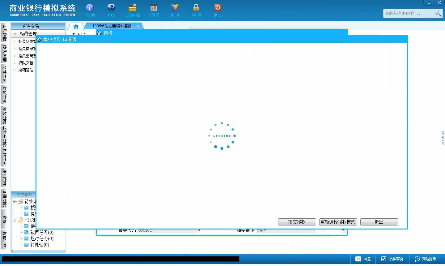This screenshot has width=445, height=266.
Task: Select 驳回任务(0) tree item
Action: pyautogui.click(x=42, y=232)
